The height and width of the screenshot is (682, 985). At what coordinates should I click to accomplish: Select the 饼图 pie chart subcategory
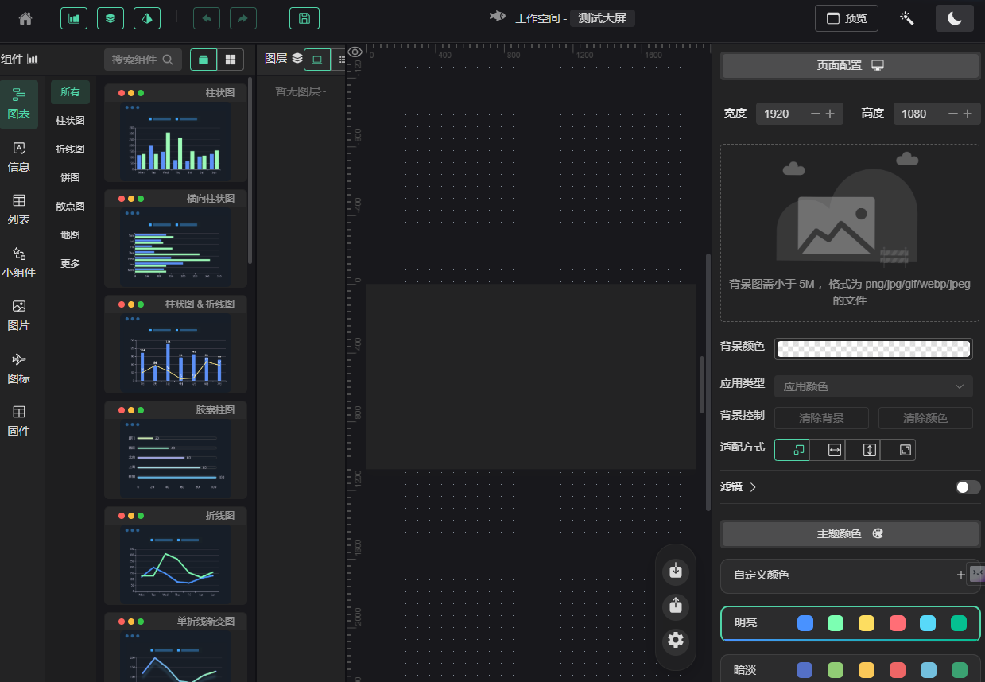70,178
